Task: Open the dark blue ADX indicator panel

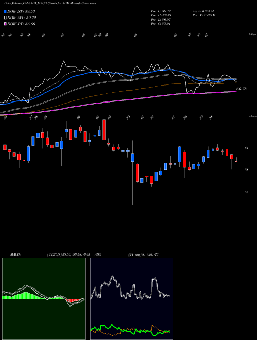Action: pyautogui.click(x=132, y=299)
